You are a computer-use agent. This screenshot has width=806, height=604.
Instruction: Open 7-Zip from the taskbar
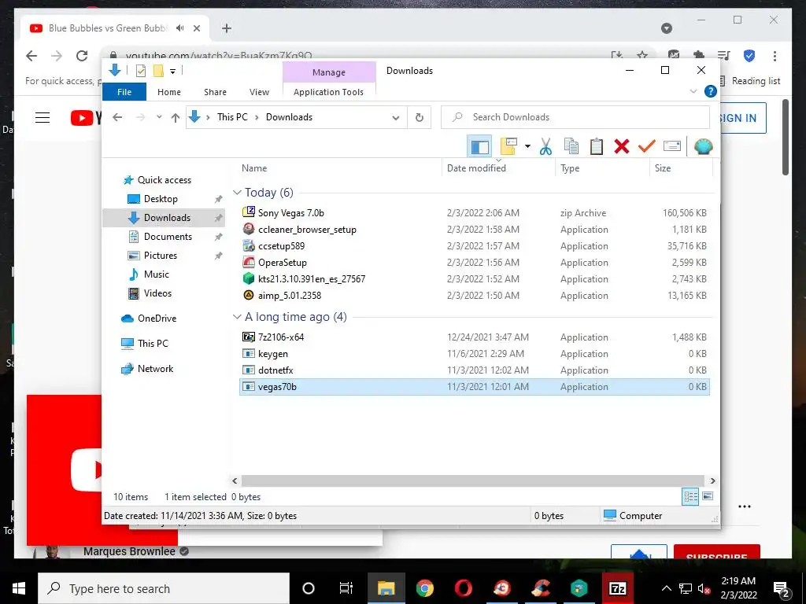click(x=617, y=588)
